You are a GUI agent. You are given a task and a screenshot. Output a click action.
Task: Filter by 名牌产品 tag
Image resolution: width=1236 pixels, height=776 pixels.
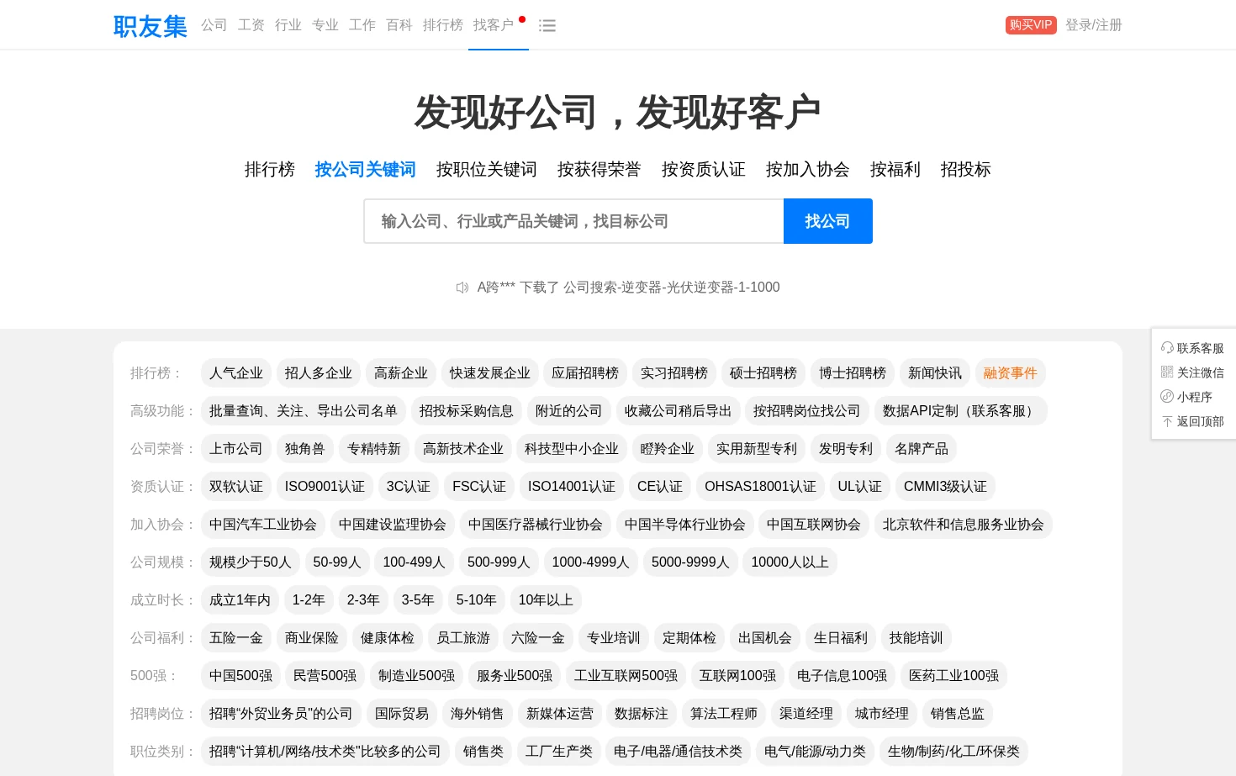point(922,449)
